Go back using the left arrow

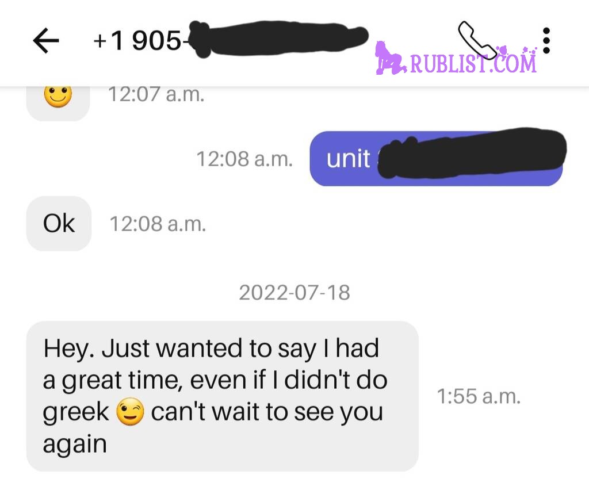pos(46,40)
